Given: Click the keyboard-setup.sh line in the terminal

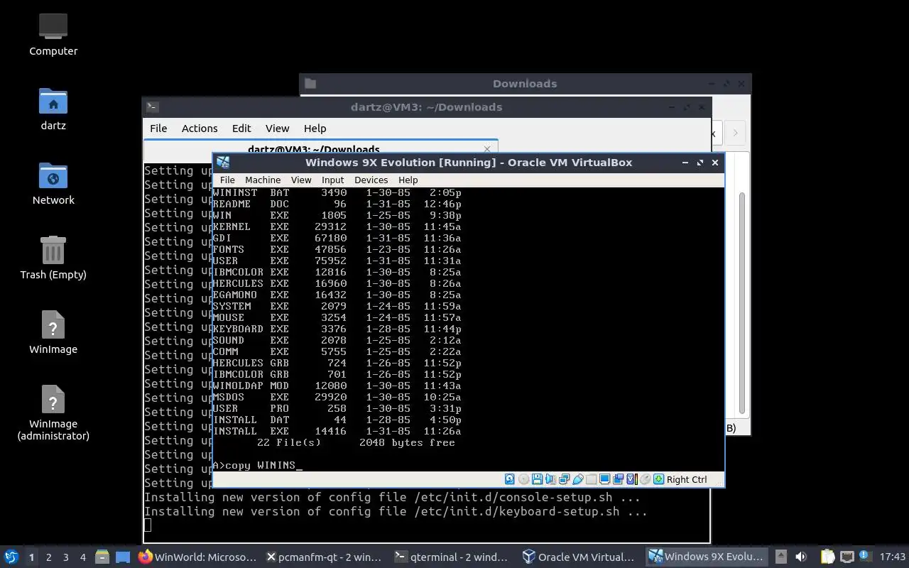Looking at the screenshot, I should (x=396, y=511).
